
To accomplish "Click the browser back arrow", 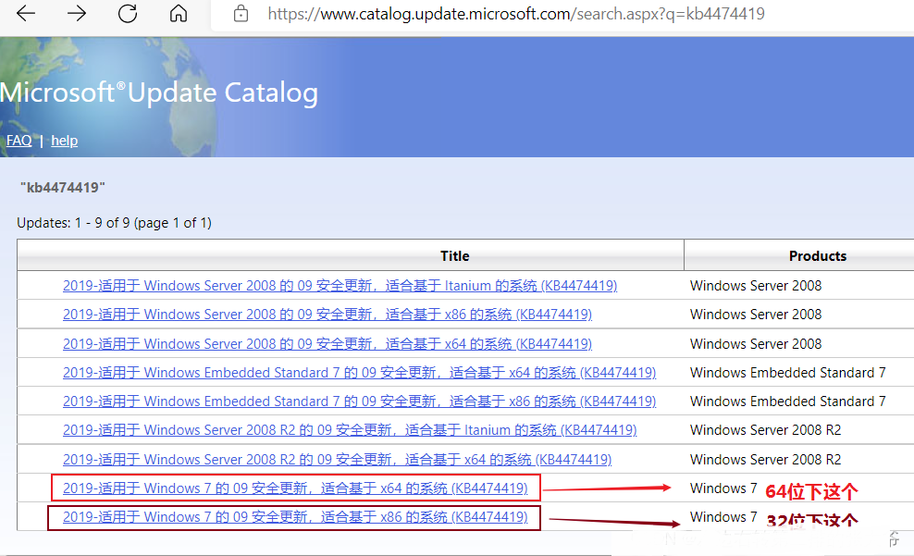I will click(x=26, y=14).
